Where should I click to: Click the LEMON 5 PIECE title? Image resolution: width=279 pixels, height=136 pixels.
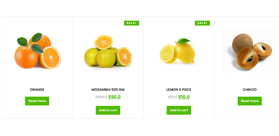click(179, 90)
